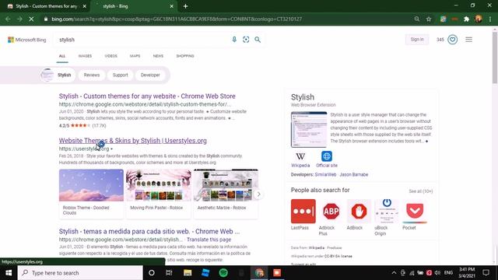Switch to Maps search tab

tap(135, 56)
